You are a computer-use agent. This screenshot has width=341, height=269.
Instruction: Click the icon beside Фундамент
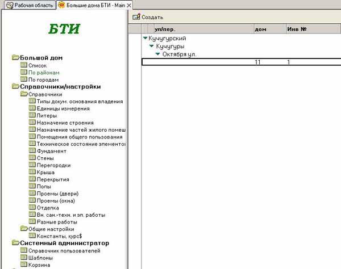(x=32, y=150)
